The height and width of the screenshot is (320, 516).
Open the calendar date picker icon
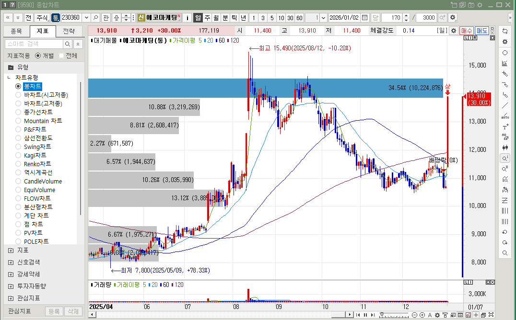(364, 18)
